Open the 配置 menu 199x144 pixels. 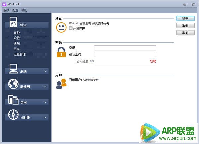coord(15,10)
